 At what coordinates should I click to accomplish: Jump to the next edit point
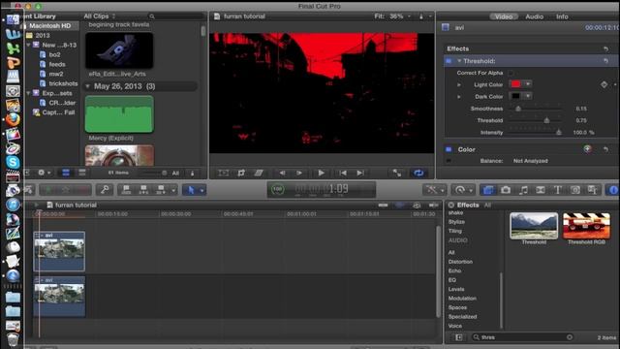tap(360, 173)
